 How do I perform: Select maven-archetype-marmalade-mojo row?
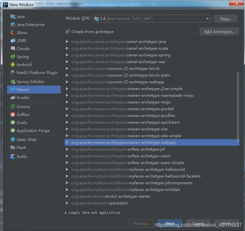coord(152,95)
